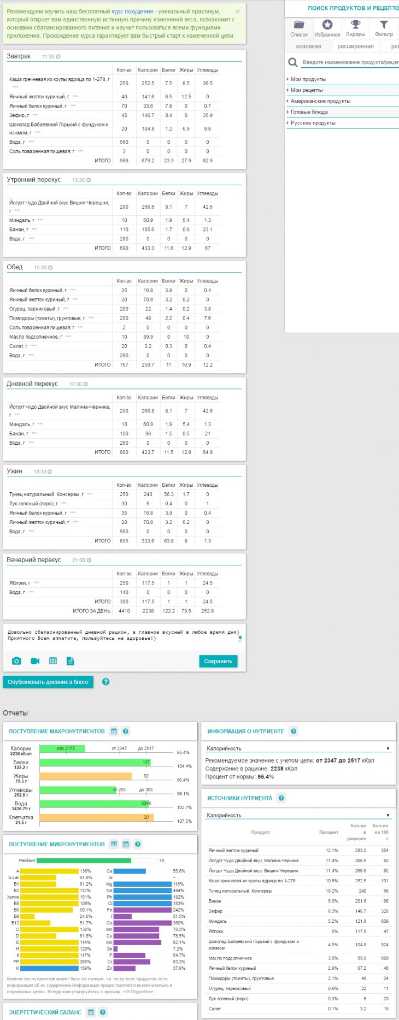Viewport: 399px width, 1020px height.
Task: Expand the Мои продукты category
Action: coord(308,79)
